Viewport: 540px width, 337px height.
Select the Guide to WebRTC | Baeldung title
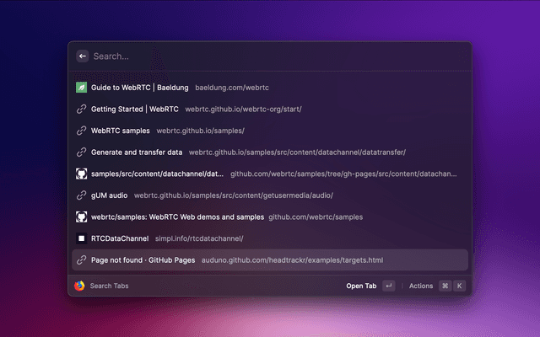point(139,87)
